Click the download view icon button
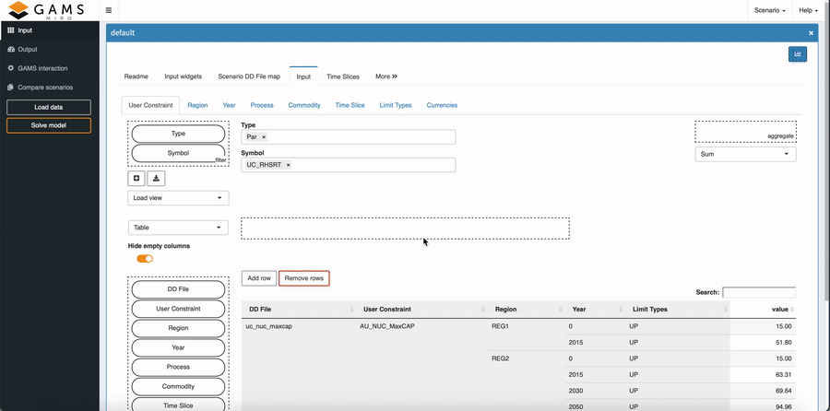The image size is (830, 411). pos(157,179)
